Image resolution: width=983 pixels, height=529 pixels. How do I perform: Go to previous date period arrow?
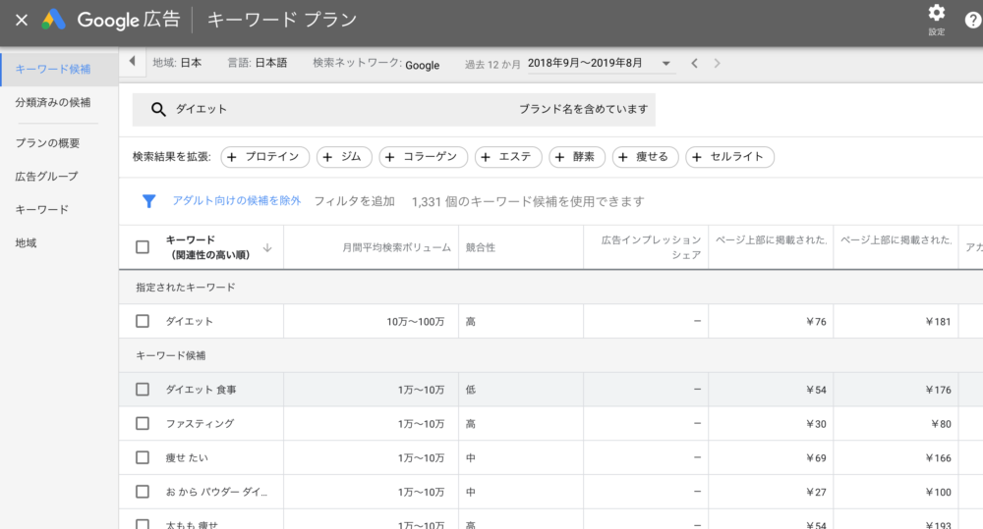(694, 63)
